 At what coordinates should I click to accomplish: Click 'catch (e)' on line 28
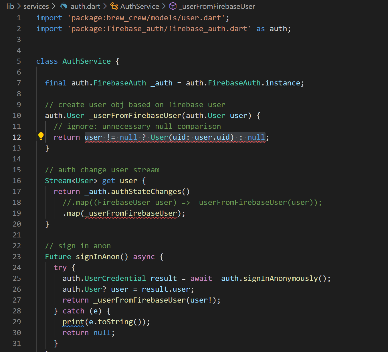tap(82, 311)
